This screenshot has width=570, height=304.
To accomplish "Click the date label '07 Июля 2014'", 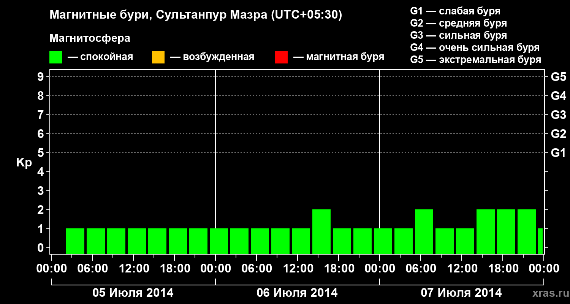I will [x=461, y=293].
